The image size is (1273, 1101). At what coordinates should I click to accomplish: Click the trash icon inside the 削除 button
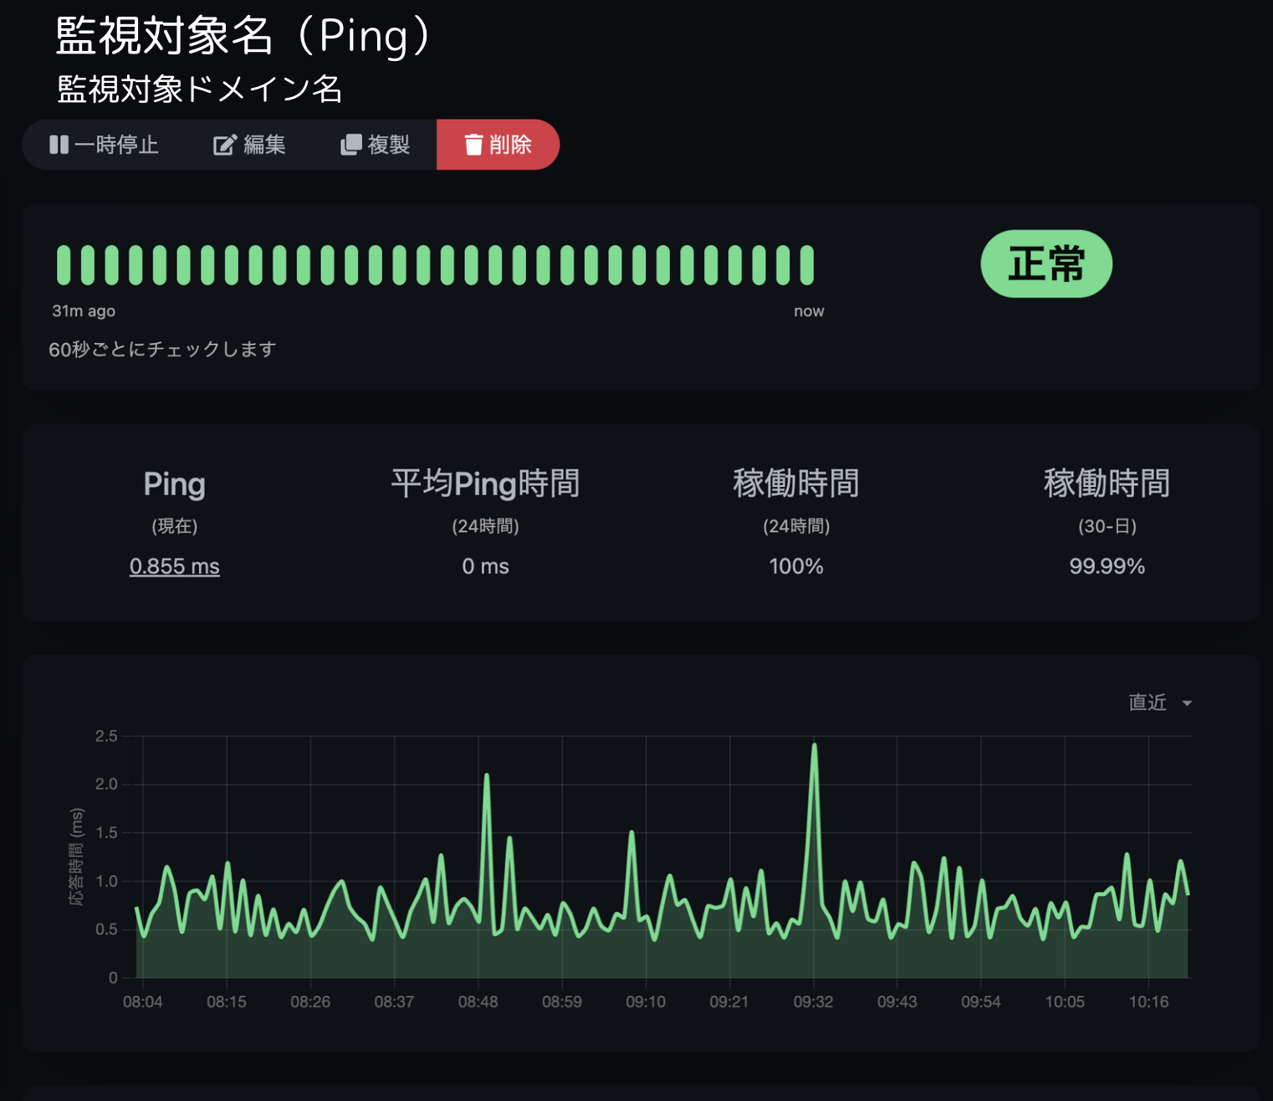tap(474, 144)
